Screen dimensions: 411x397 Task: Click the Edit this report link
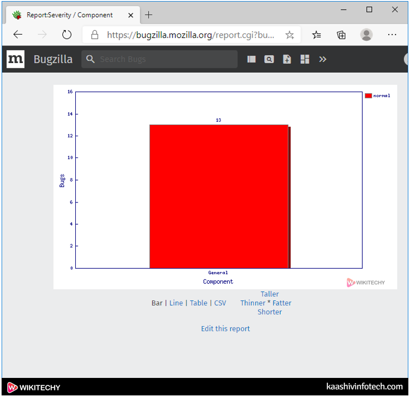[x=225, y=329]
